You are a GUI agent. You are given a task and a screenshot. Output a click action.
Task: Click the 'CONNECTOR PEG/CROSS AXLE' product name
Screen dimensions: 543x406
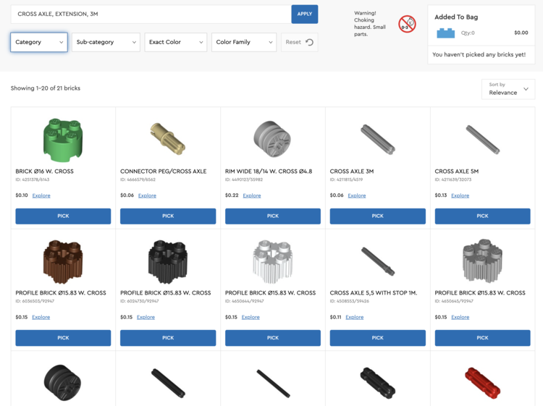tap(163, 172)
